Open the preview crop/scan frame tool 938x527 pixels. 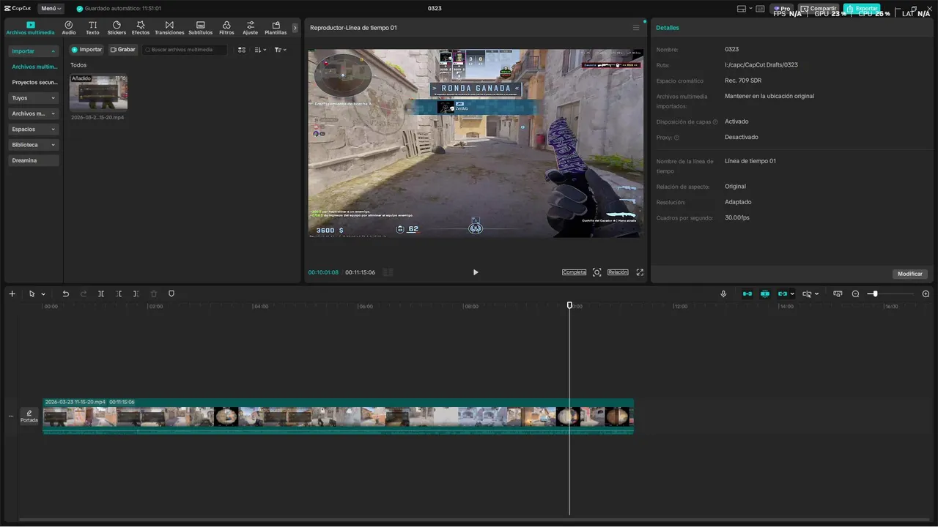pos(597,272)
